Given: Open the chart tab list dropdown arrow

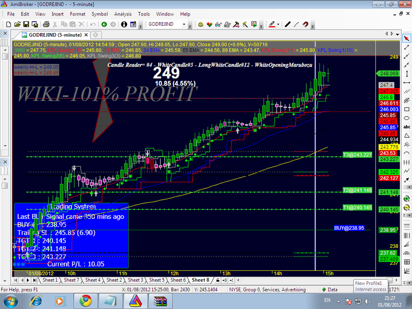Looking at the screenshot, I should [x=398, y=34].
